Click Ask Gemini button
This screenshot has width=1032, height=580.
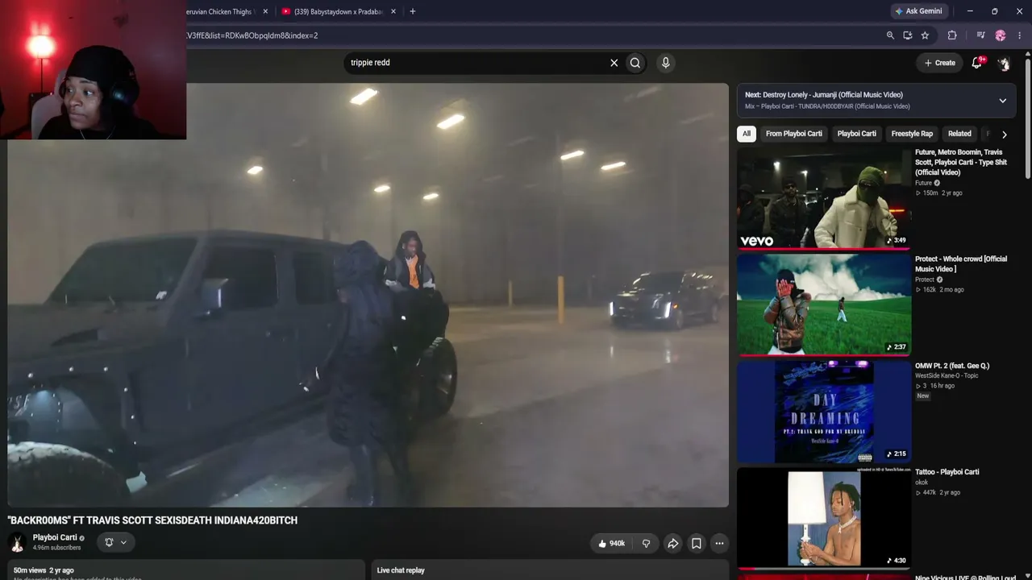point(918,11)
